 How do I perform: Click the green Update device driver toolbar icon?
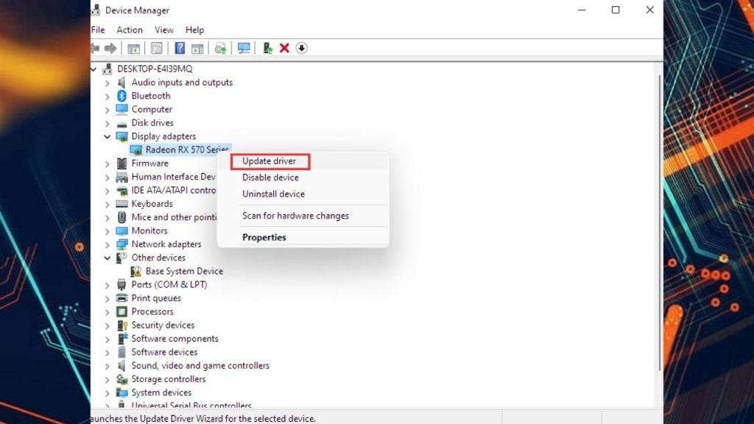(x=267, y=48)
